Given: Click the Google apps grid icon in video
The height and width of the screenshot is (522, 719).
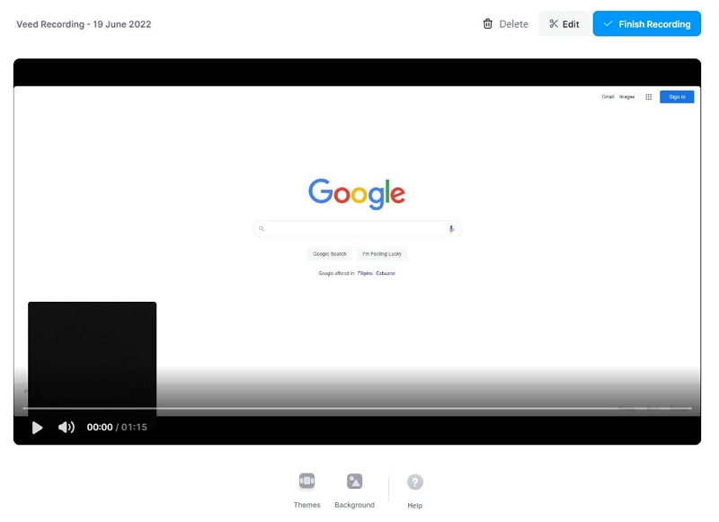Looking at the screenshot, I should point(648,97).
